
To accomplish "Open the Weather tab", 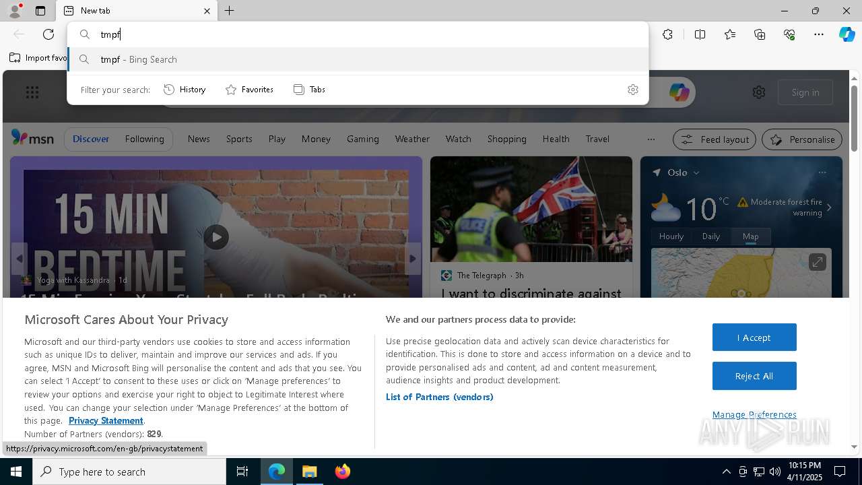I will 412,139.
